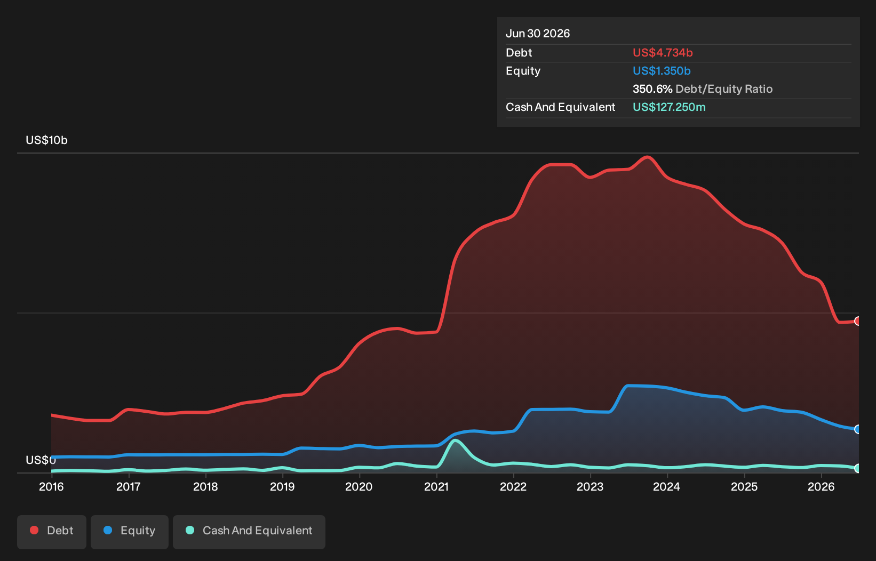Click Cash And Equivalent label in tooltip
876x561 pixels.
560,107
